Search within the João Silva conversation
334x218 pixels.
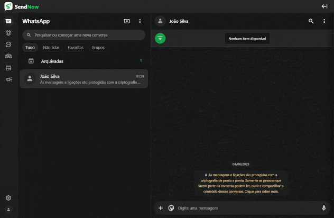(x=311, y=21)
